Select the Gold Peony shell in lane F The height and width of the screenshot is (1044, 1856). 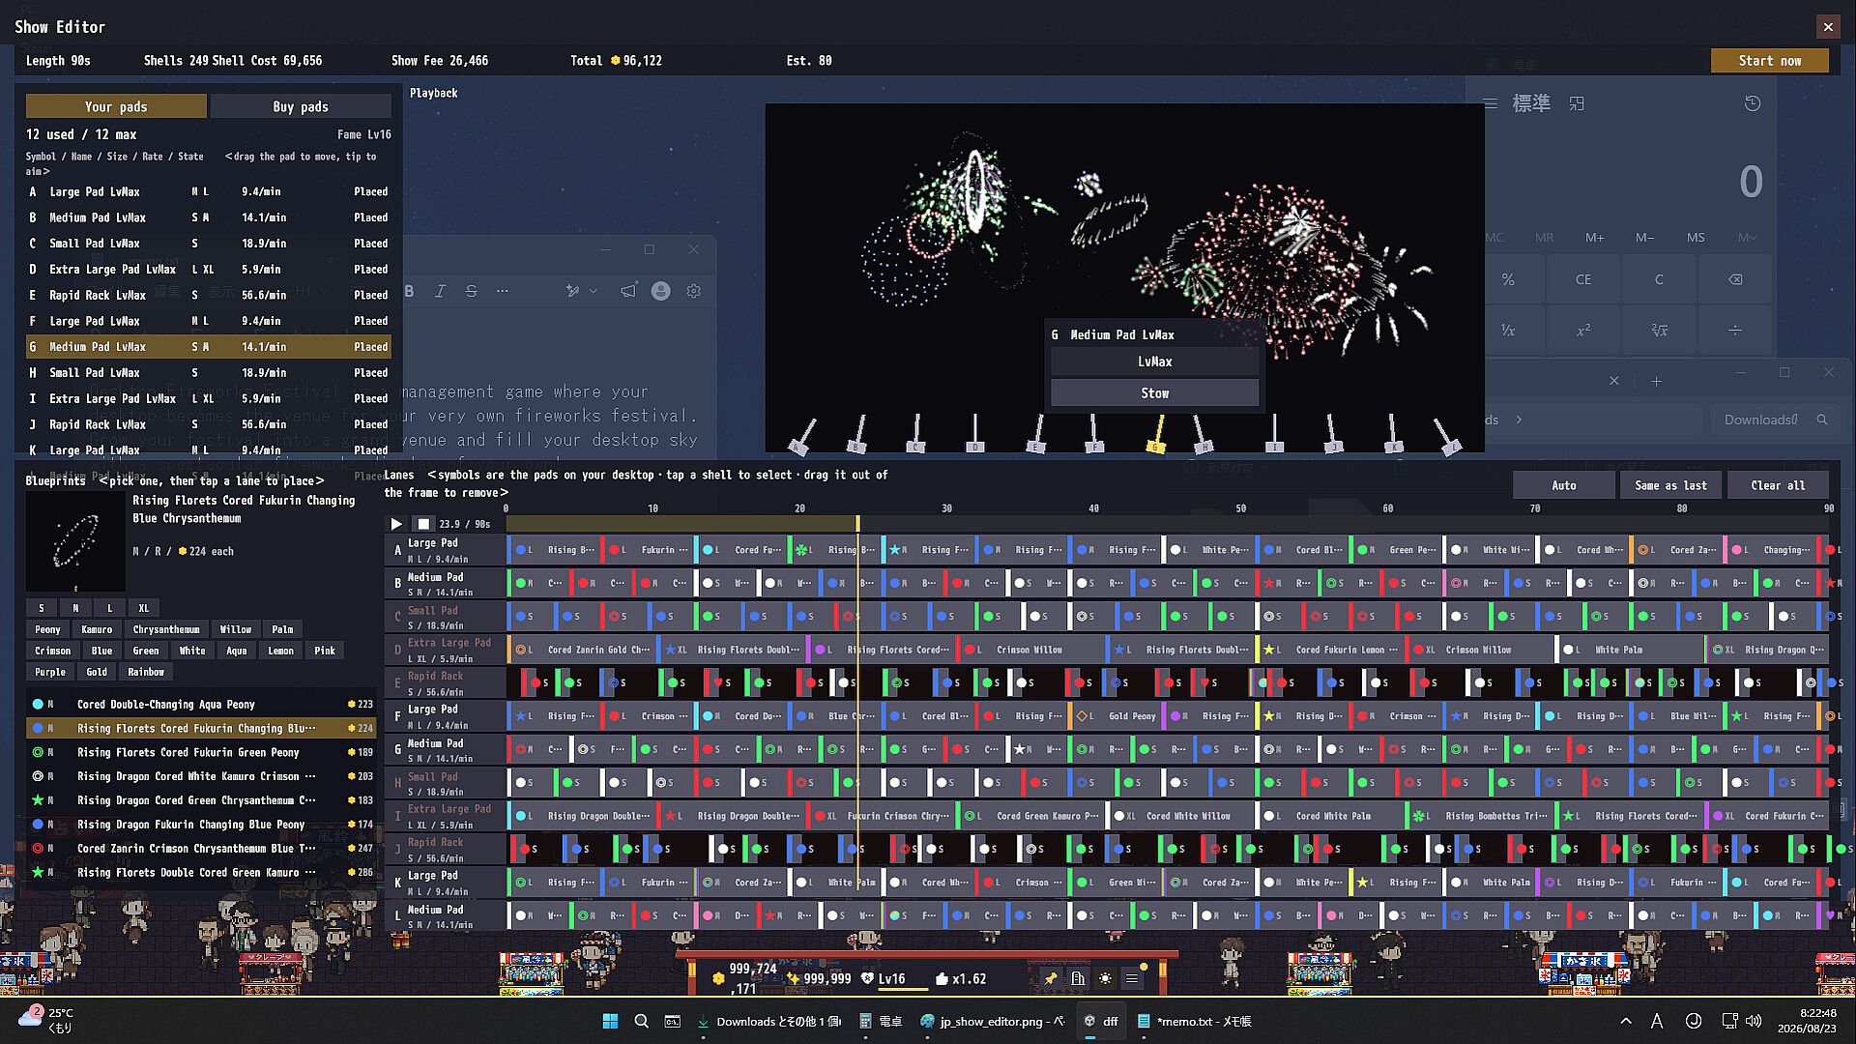[x=1116, y=716]
